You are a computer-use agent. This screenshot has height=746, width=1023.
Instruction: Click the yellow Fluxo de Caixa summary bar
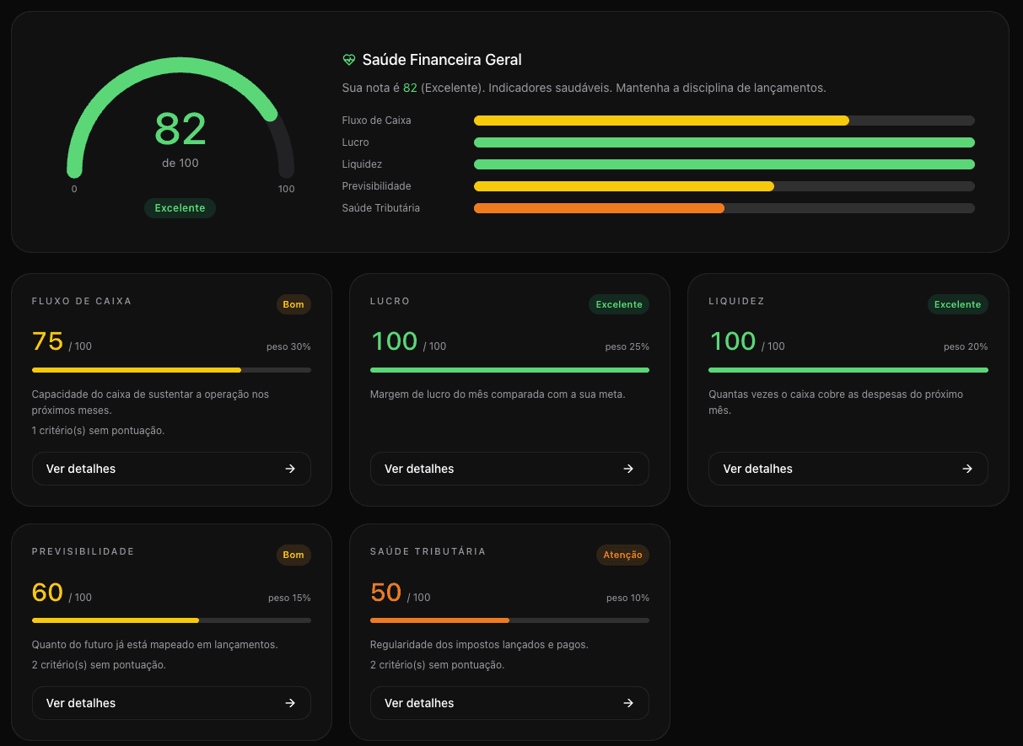tap(662, 121)
